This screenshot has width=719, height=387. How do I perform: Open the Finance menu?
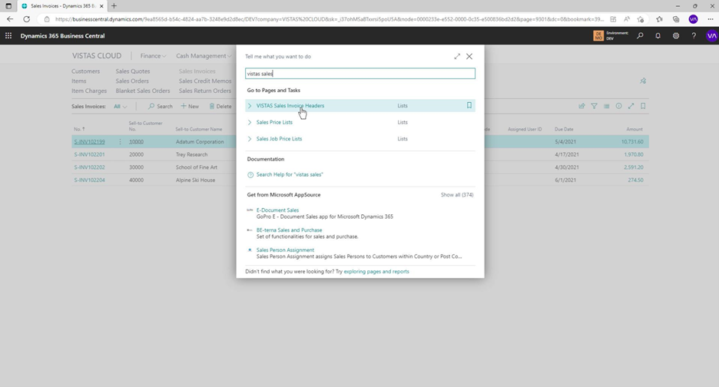pyautogui.click(x=153, y=56)
